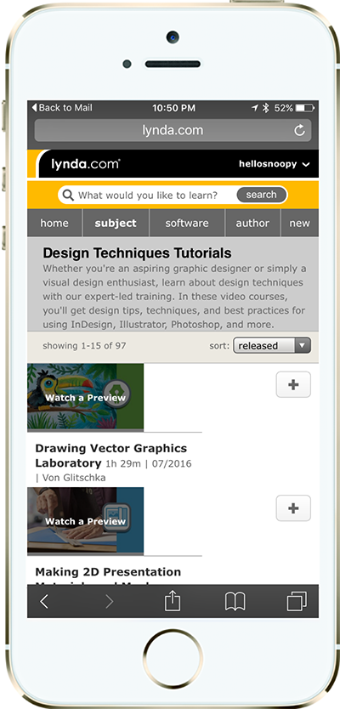Click the search button
The height and width of the screenshot is (709, 340).
[x=261, y=195]
